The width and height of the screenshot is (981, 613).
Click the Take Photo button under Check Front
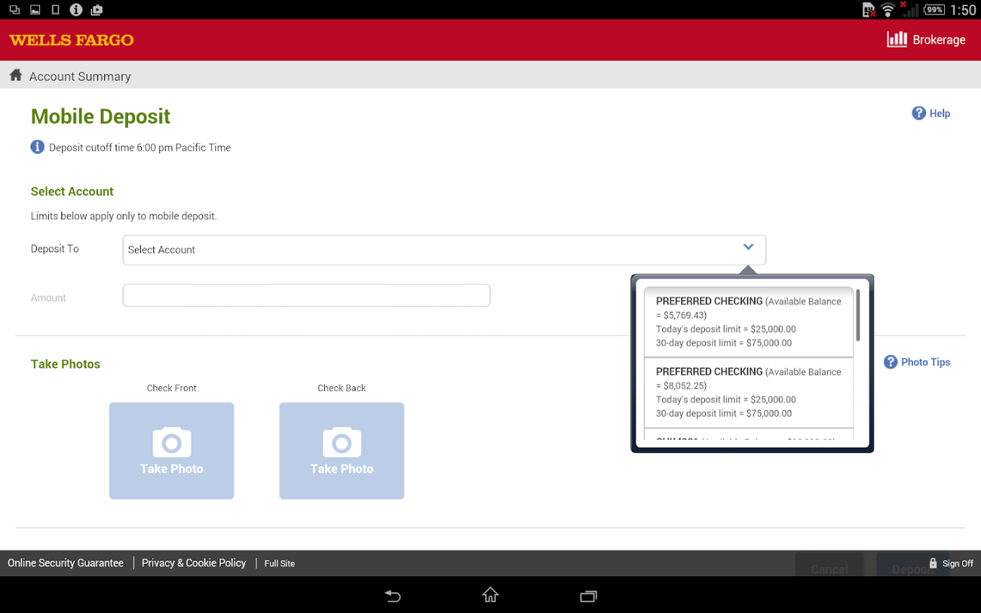click(172, 451)
